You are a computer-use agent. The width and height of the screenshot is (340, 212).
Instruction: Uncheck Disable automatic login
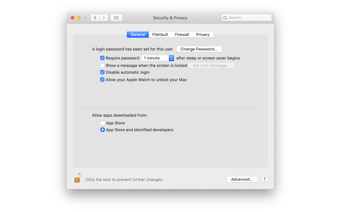coord(102,72)
